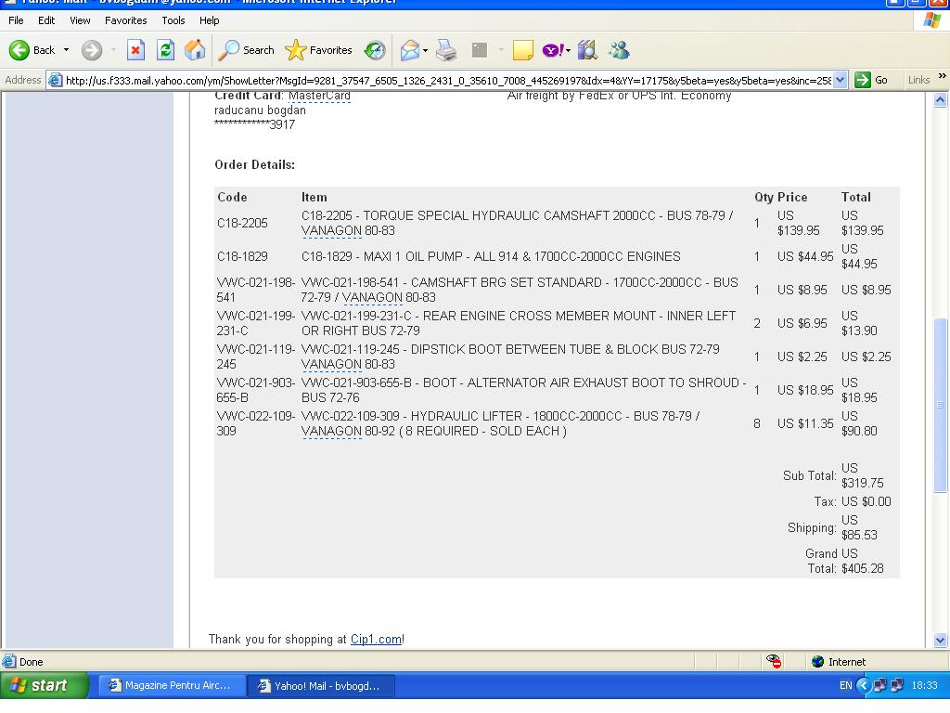Viewport: 950px width, 713px height.
Task: Open the Tools menu
Action: click(173, 20)
